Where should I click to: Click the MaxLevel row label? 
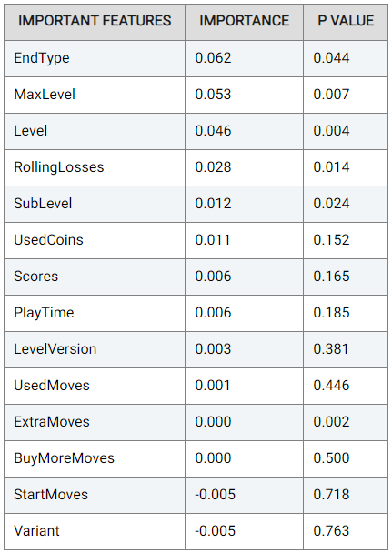click(x=45, y=95)
